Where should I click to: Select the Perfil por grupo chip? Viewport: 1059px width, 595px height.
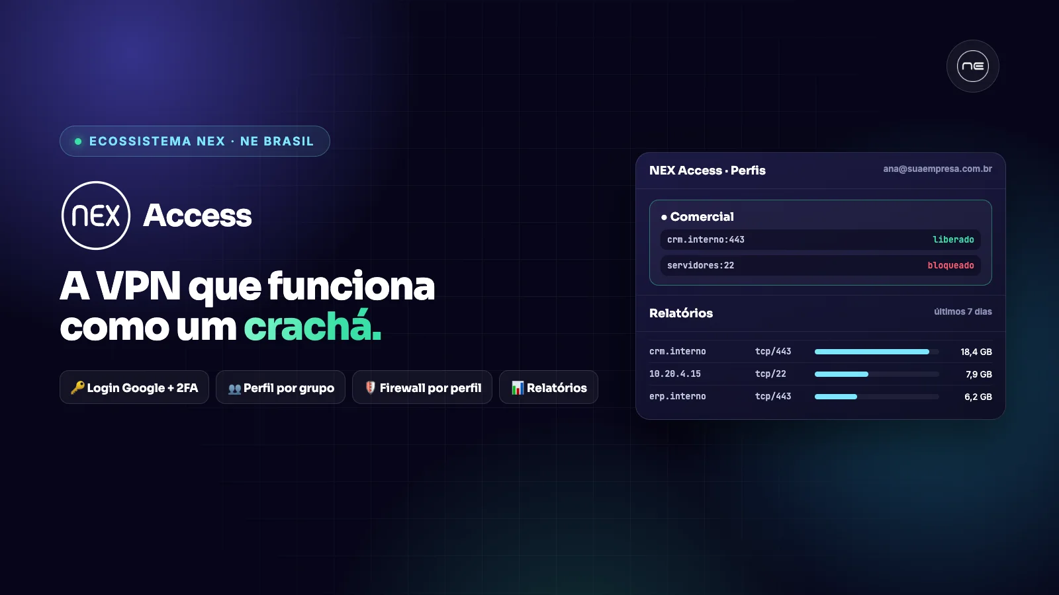(281, 387)
